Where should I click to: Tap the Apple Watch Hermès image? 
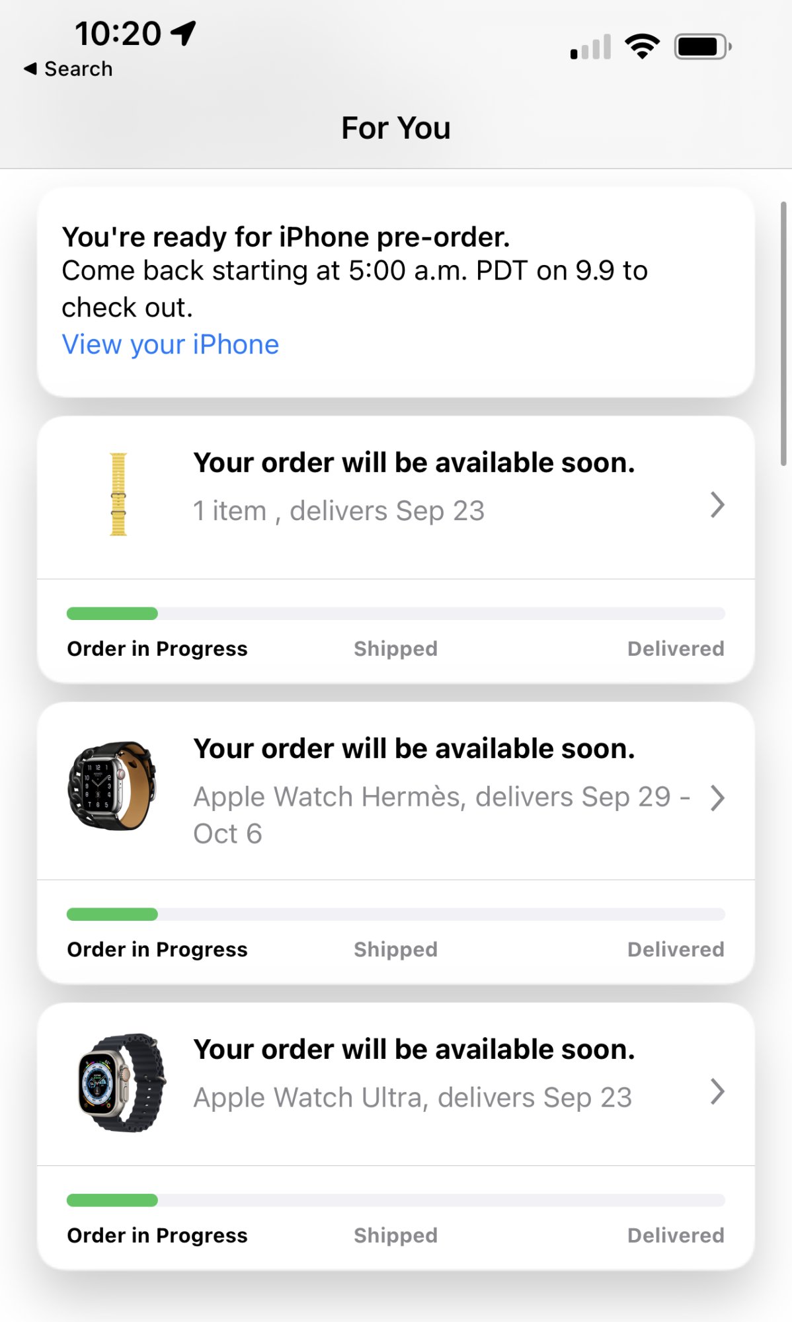[x=112, y=785]
